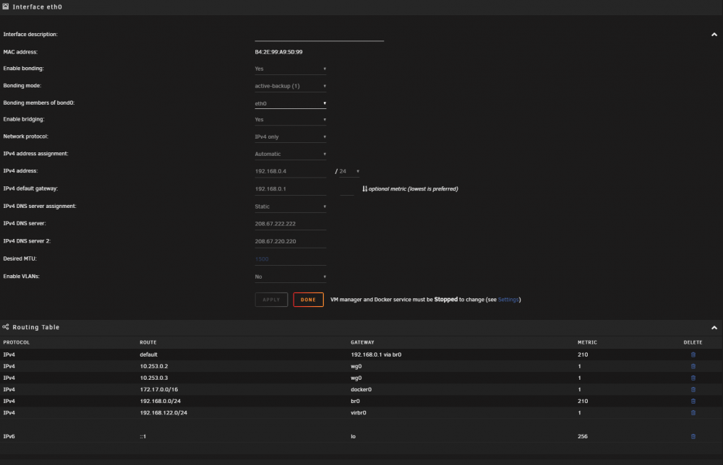Click the IPv4 DNS server field

[x=291, y=224]
